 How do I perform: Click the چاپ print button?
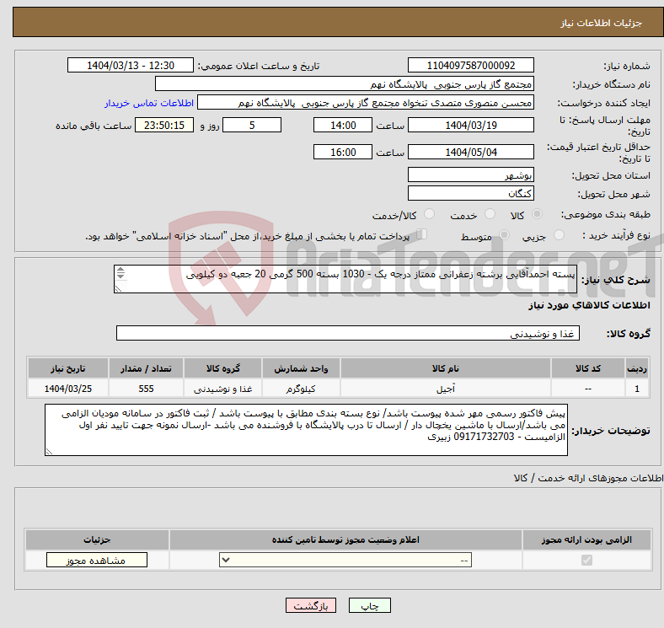click(370, 606)
